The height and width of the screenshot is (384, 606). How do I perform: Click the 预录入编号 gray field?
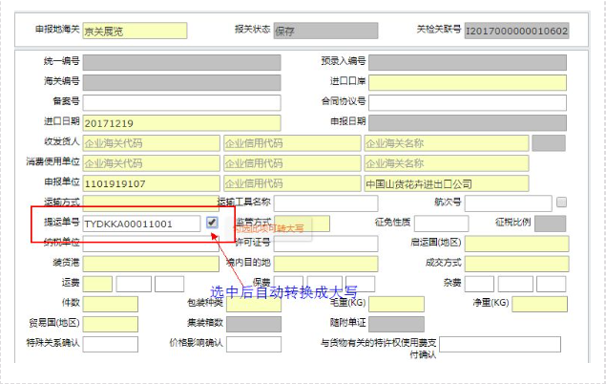468,63
